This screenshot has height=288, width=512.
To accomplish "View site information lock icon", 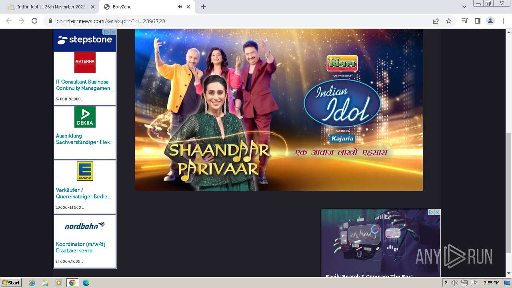I will [x=50, y=21].
